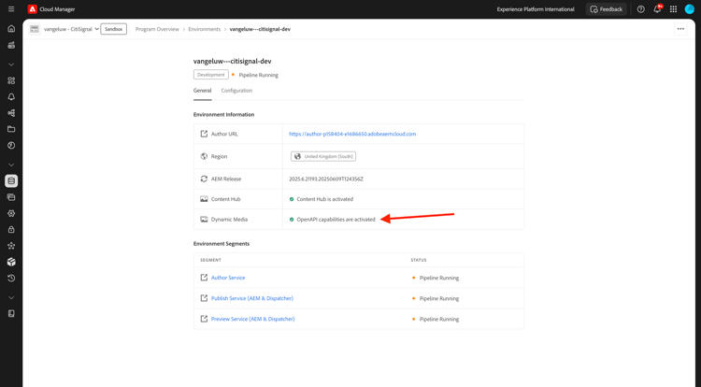Open the Preview Service (AEM & Dispatcher) link
701x387 pixels.
[x=252, y=319]
